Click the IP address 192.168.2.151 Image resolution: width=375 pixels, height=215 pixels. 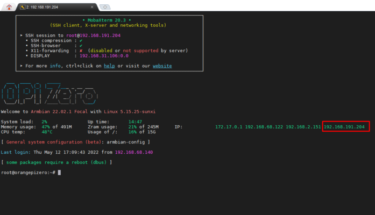click(x=303, y=127)
